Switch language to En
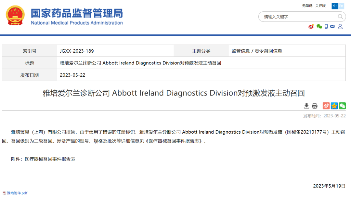Viewport: 351px width, 197px height. point(341,6)
